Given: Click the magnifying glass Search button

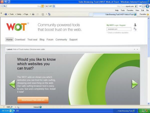Looking at the screenshot, I should [4, 6].
